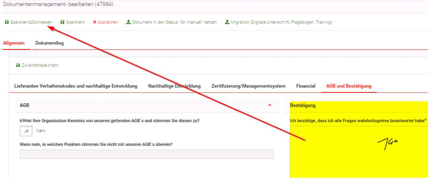Click the red X Abbrechen icon
431x182 pixels.
pos(94,22)
